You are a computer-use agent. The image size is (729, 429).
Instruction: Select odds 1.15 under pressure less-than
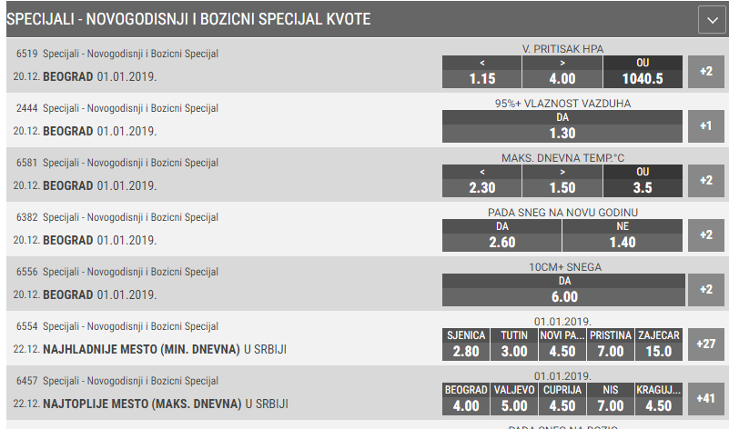481,72
